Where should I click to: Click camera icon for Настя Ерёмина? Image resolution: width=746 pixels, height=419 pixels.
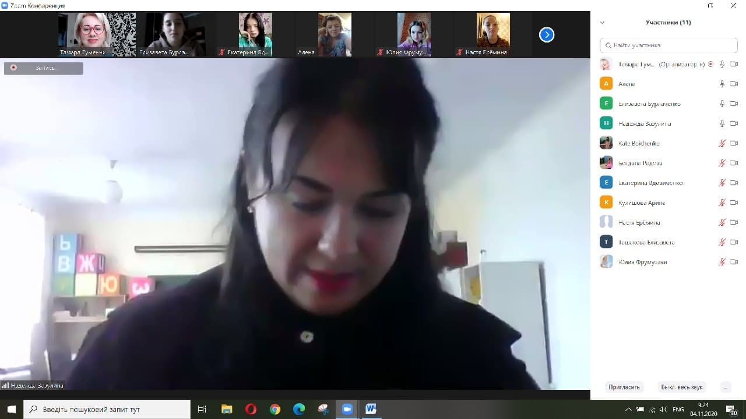[734, 222]
